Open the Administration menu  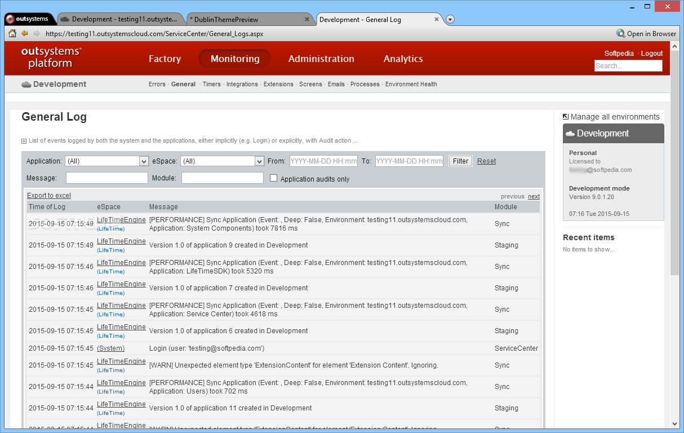pos(321,59)
